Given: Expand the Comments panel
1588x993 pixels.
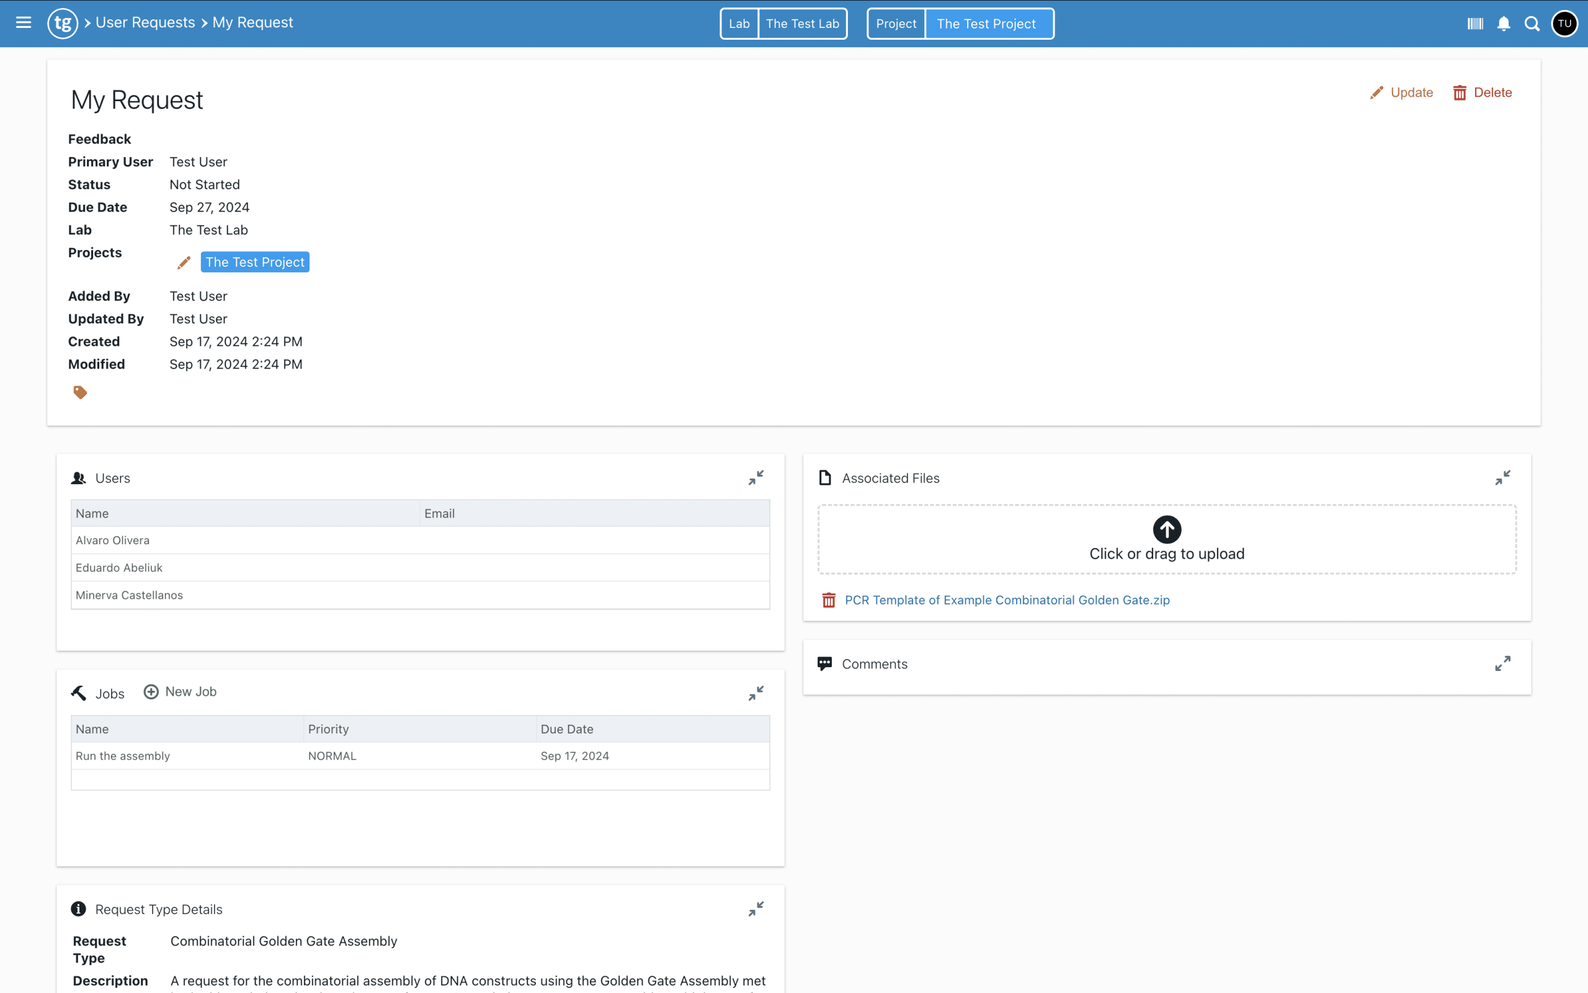Looking at the screenshot, I should coord(1502,663).
